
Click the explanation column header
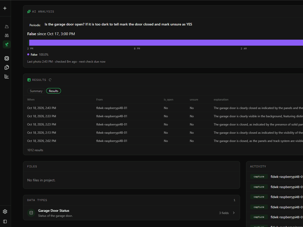click(x=221, y=100)
